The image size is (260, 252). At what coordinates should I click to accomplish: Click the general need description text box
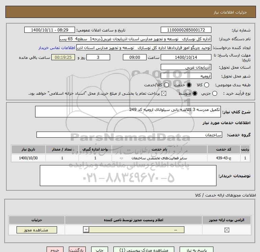point(128,112)
